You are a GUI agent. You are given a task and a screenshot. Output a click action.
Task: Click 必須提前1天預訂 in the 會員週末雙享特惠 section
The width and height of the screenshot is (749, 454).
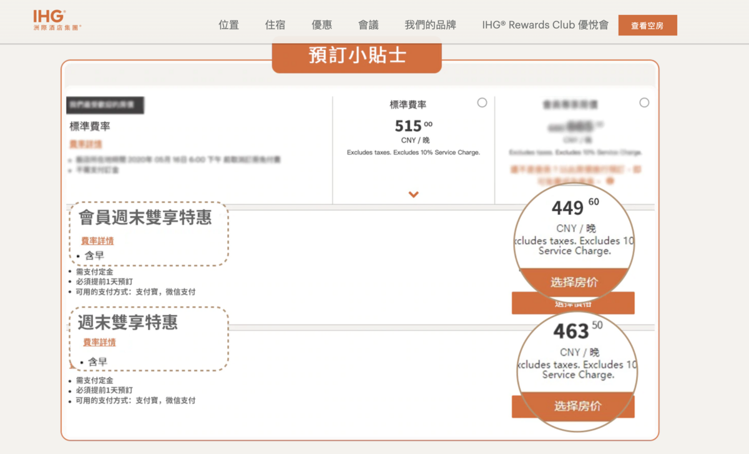104,282
